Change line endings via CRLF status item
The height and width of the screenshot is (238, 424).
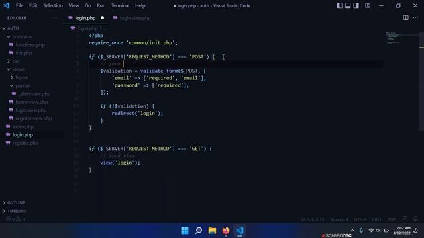coord(377,219)
